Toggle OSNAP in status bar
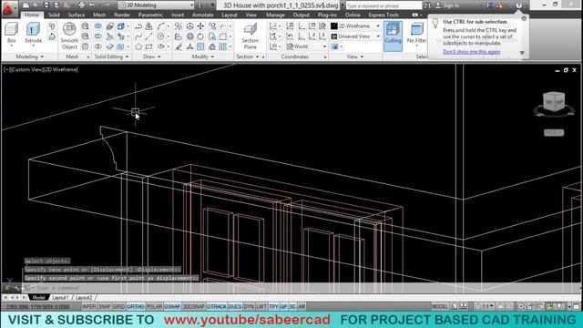Image resolution: width=583 pixels, height=328 pixels. pyautogui.click(x=172, y=306)
